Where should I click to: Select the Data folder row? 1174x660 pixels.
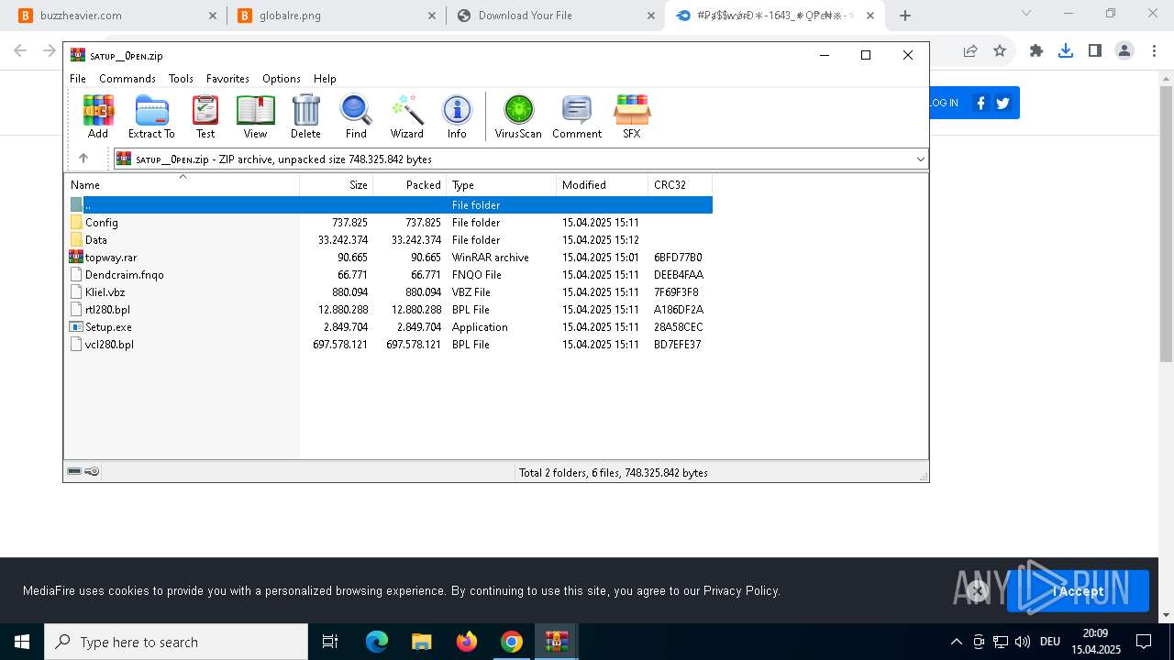tap(389, 239)
